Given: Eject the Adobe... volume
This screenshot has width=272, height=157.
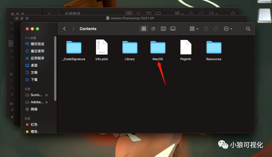Looking at the screenshot, I should 47,102.
